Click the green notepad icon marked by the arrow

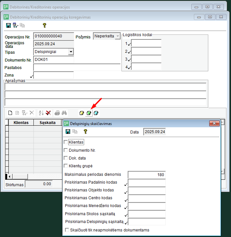pos(89,113)
